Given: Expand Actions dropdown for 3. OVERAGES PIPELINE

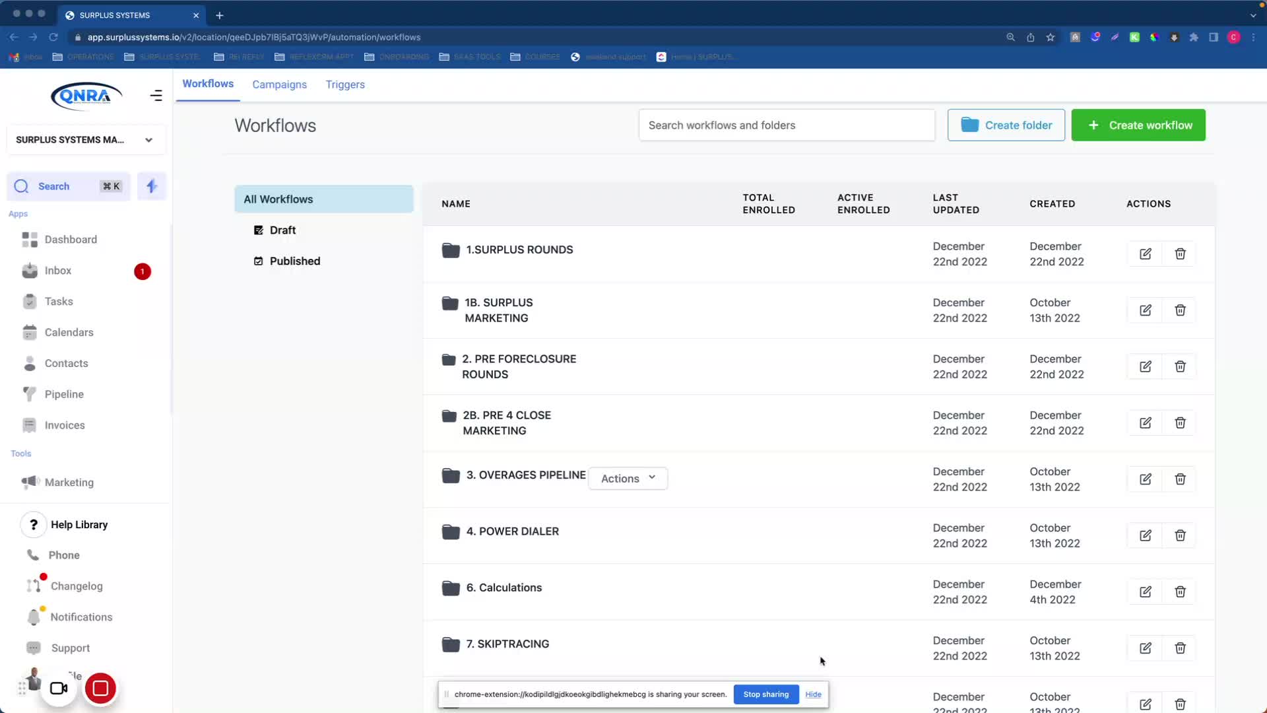Looking at the screenshot, I should point(628,478).
